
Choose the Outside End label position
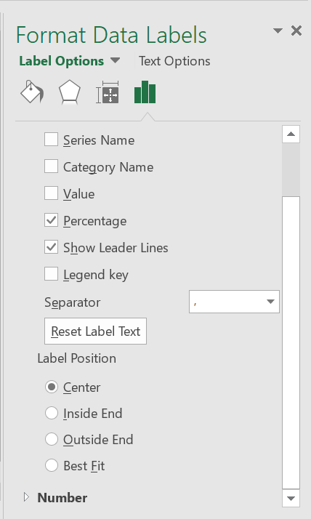coord(52,439)
